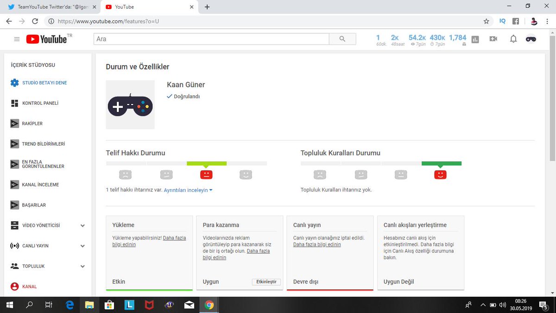Click the 430K 7gün stat
Image resolution: width=556 pixels, height=313 pixels.
coord(437,40)
